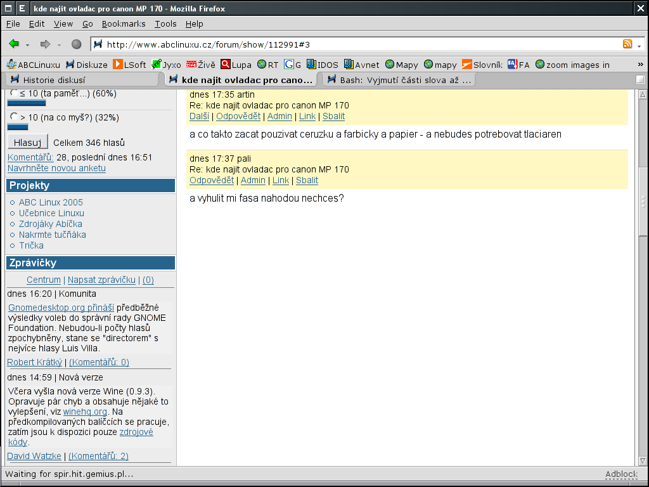Click Adblock in the status bar

pos(620,474)
